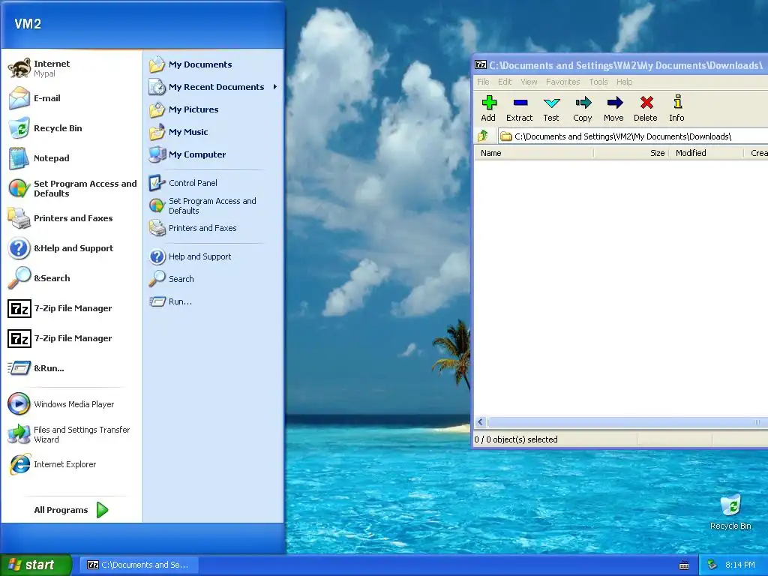This screenshot has height=576, width=768.
Task: Open Search in right Start menu column
Action: 214,279
